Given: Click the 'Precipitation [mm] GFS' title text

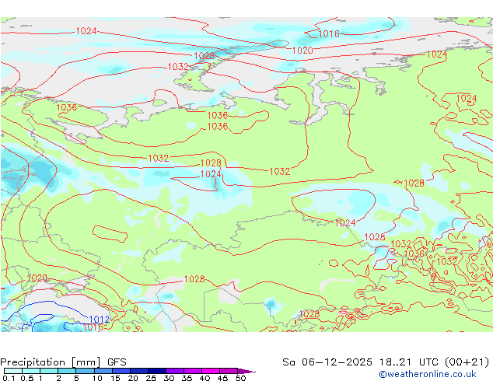Looking at the screenshot, I should pos(63,362).
